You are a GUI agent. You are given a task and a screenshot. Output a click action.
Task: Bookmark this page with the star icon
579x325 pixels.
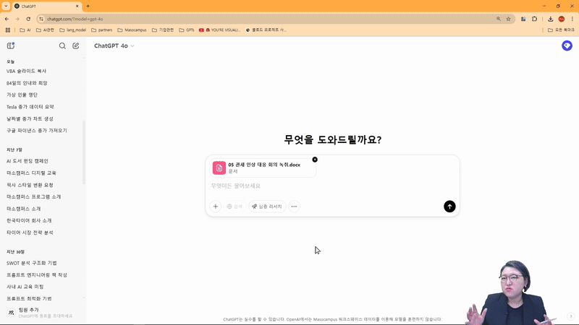pyautogui.click(x=509, y=19)
